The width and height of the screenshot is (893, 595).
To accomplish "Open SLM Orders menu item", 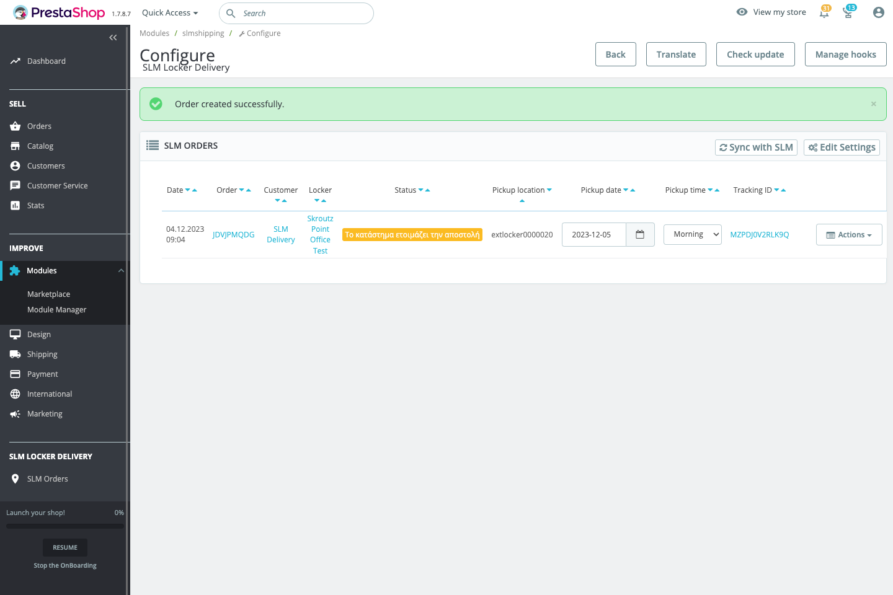I will click(x=47, y=478).
